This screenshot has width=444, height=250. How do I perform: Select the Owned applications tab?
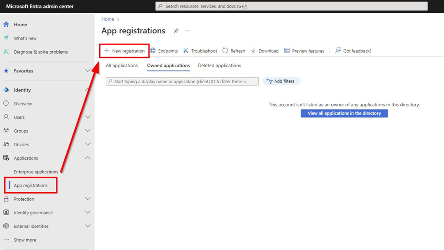(169, 65)
